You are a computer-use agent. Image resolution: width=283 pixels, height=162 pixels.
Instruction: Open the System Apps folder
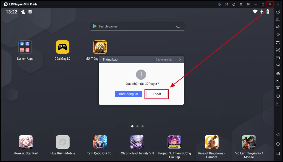click(x=25, y=47)
